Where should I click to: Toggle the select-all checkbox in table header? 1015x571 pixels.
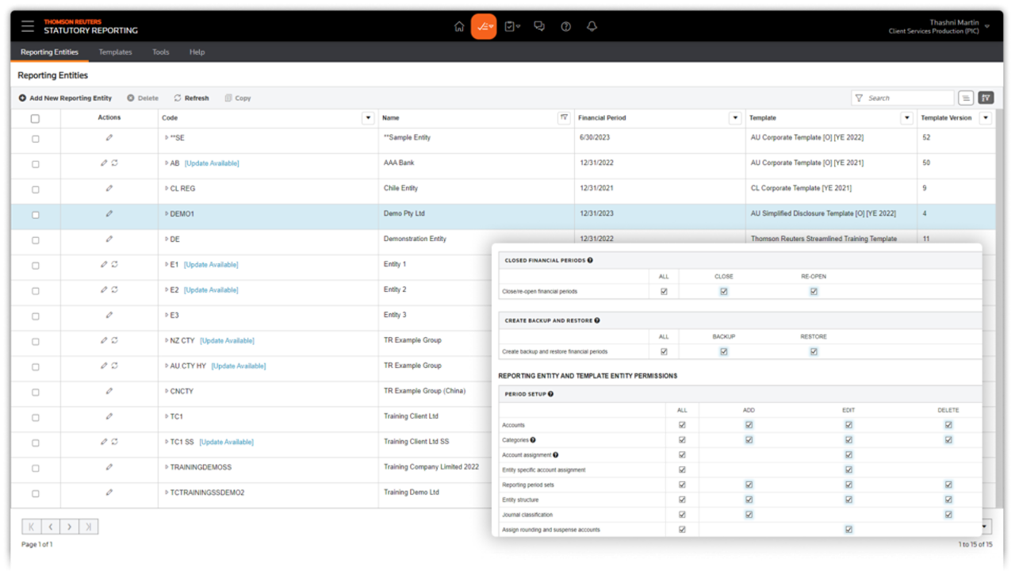(35, 119)
